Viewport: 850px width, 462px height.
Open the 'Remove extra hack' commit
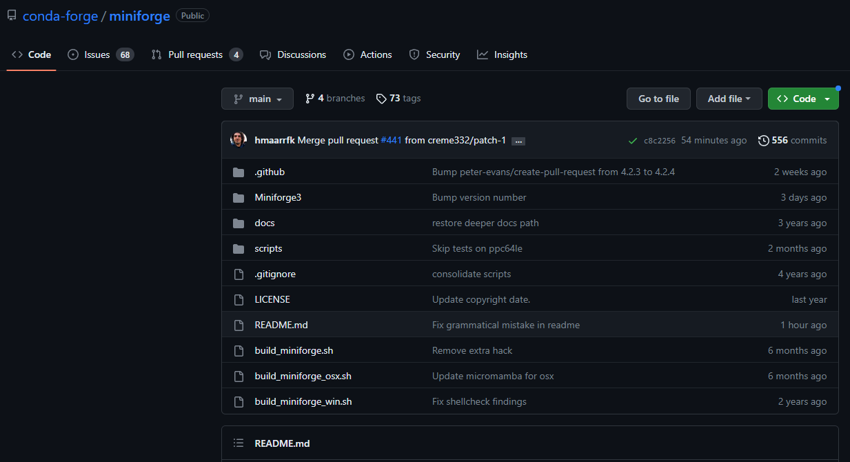click(x=472, y=350)
